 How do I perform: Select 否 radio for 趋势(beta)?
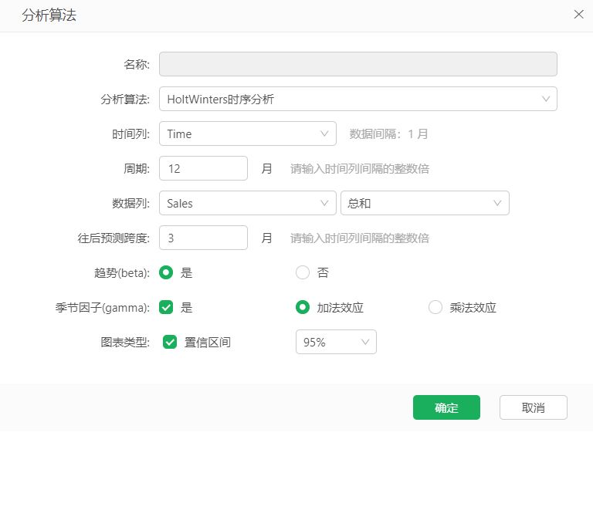point(303,272)
